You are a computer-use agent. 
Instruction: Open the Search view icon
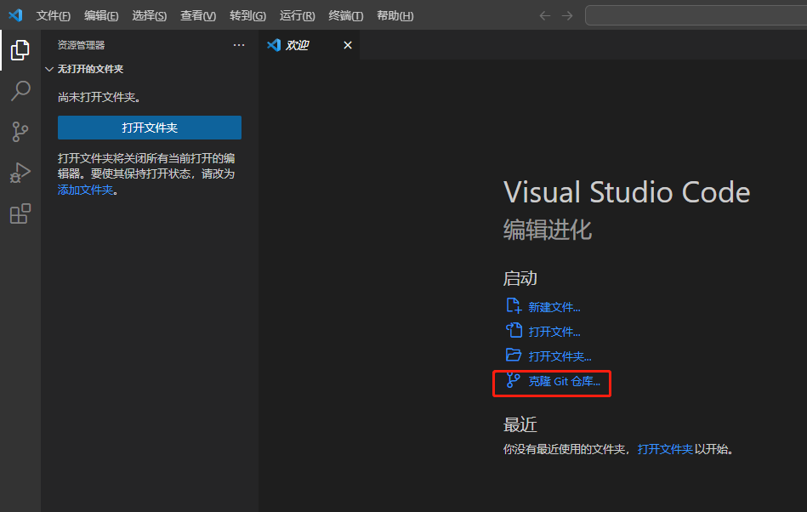pyautogui.click(x=20, y=90)
